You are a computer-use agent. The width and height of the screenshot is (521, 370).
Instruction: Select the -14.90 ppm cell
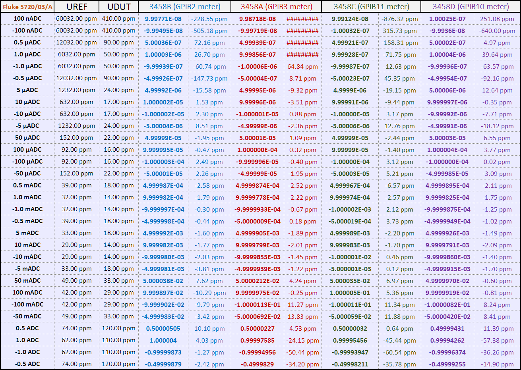click(497, 364)
